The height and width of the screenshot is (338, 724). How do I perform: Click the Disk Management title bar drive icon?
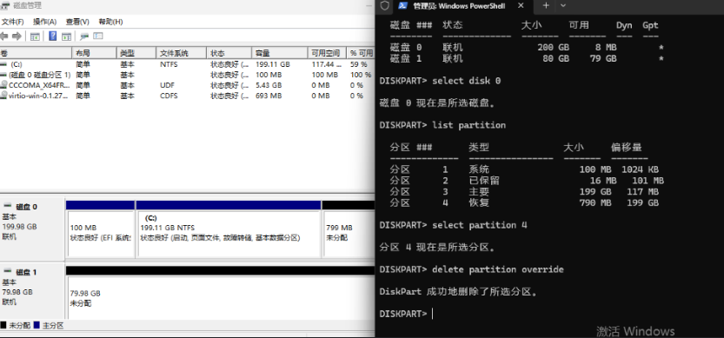(4, 5)
